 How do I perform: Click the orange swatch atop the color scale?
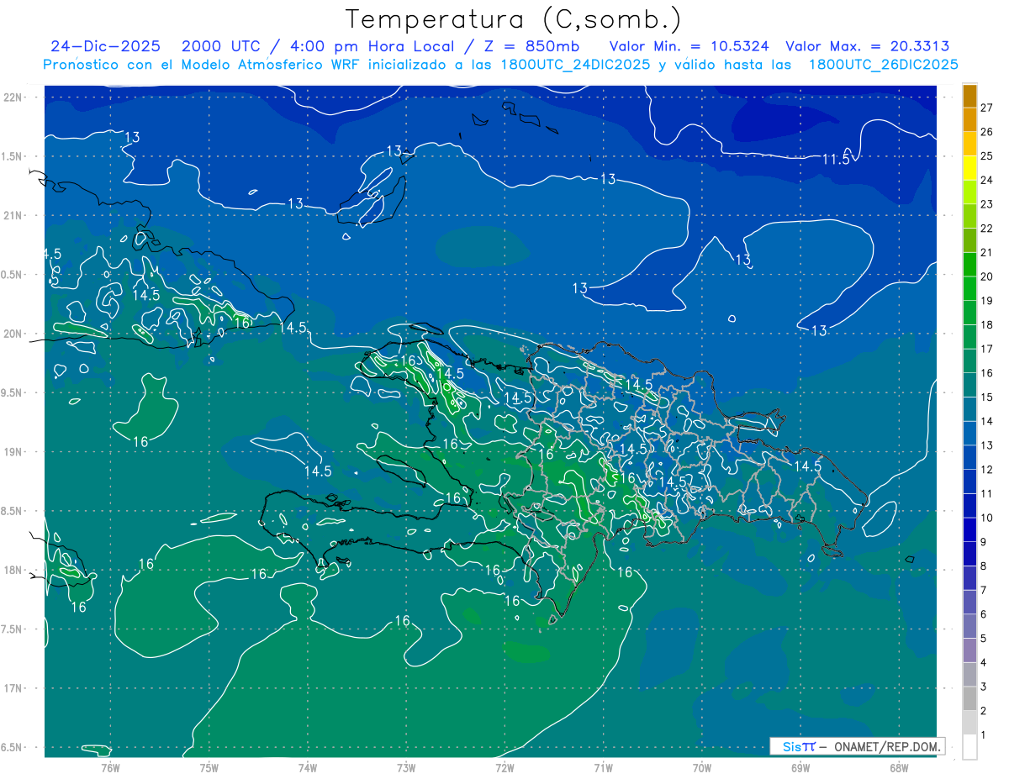coord(969,96)
